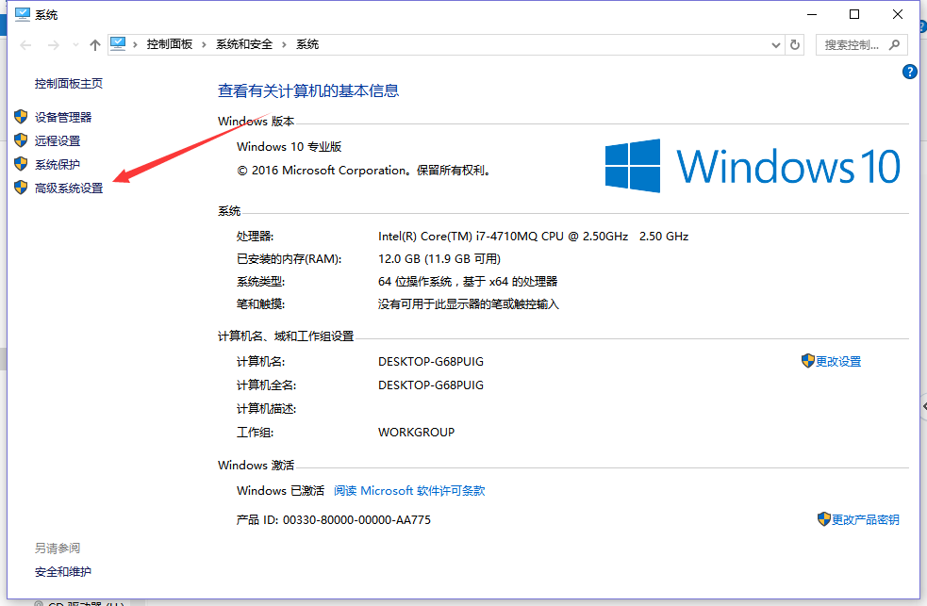Screen dimensions: 927x606
Task: Maximize the 系统 window
Action: point(854,14)
